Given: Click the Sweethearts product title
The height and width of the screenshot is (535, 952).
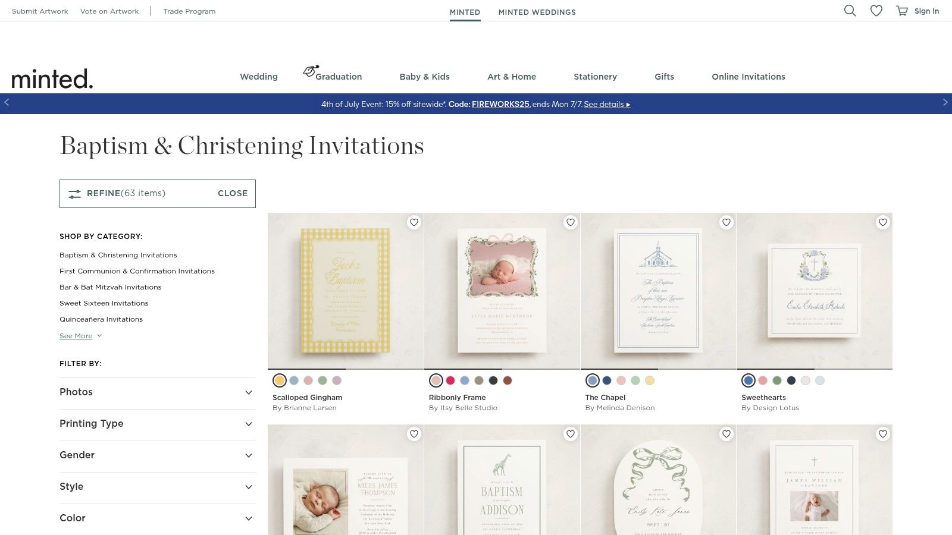Looking at the screenshot, I should [763, 398].
